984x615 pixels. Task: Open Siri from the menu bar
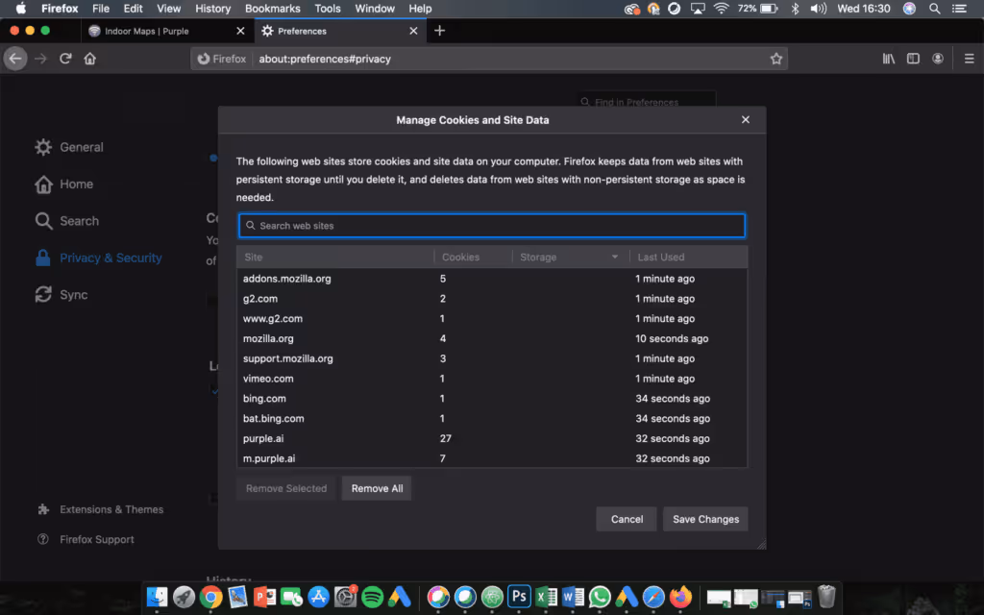click(x=909, y=9)
